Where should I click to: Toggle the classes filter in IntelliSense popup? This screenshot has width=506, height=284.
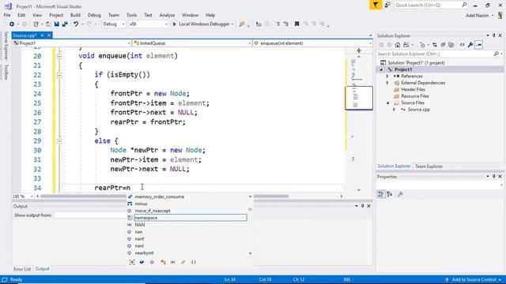[x=163, y=262]
